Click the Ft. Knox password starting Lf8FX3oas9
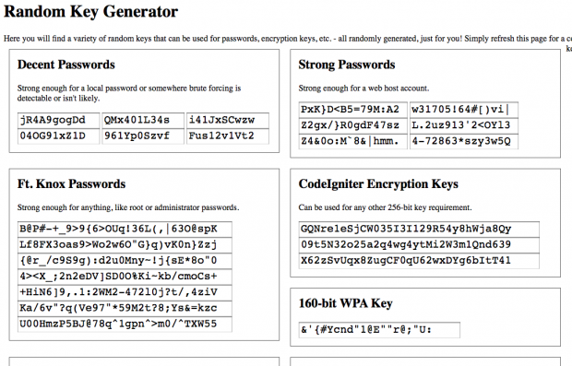Screen dimensions: 572x366 coord(125,244)
